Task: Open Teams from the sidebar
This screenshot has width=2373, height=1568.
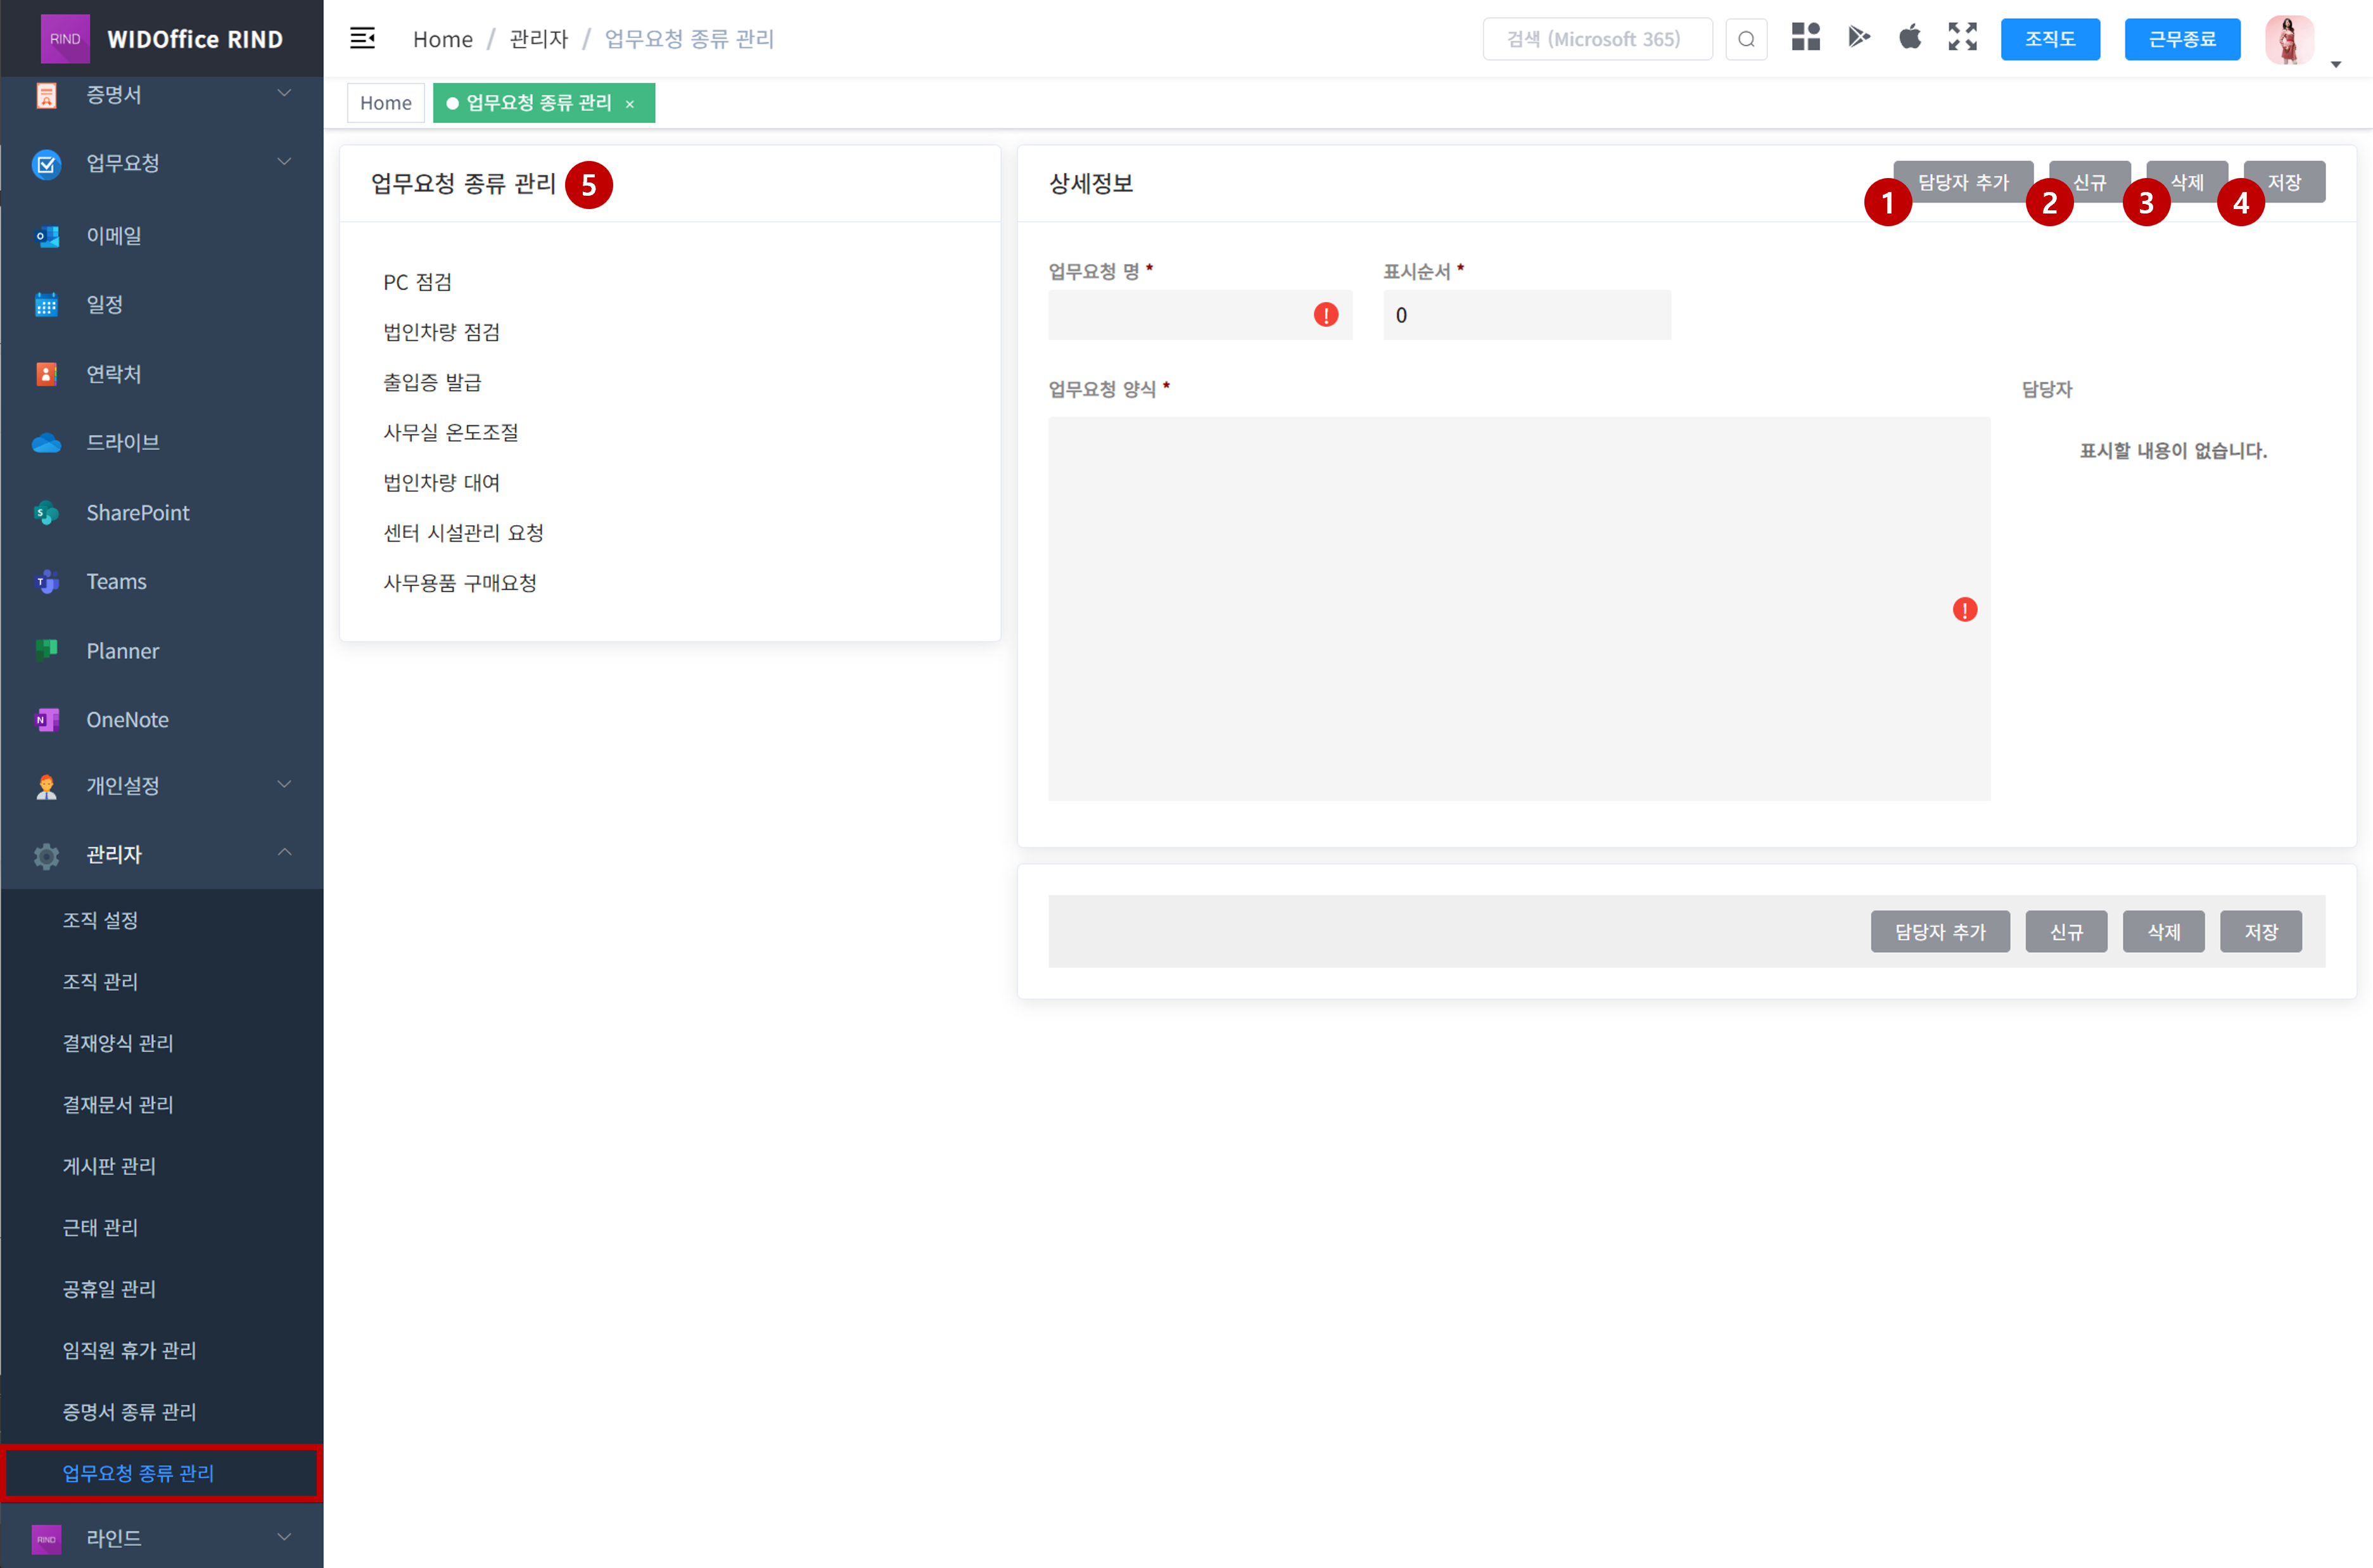Action: pos(116,581)
